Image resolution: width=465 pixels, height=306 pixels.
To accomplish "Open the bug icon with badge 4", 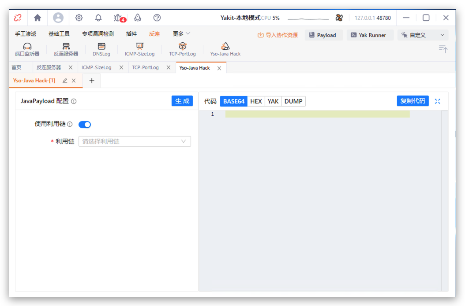I will tap(118, 18).
